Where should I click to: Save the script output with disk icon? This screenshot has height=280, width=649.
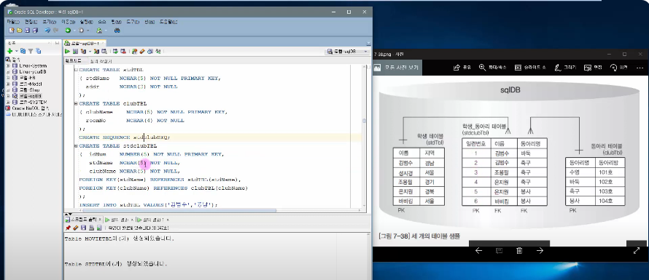coord(83,228)
